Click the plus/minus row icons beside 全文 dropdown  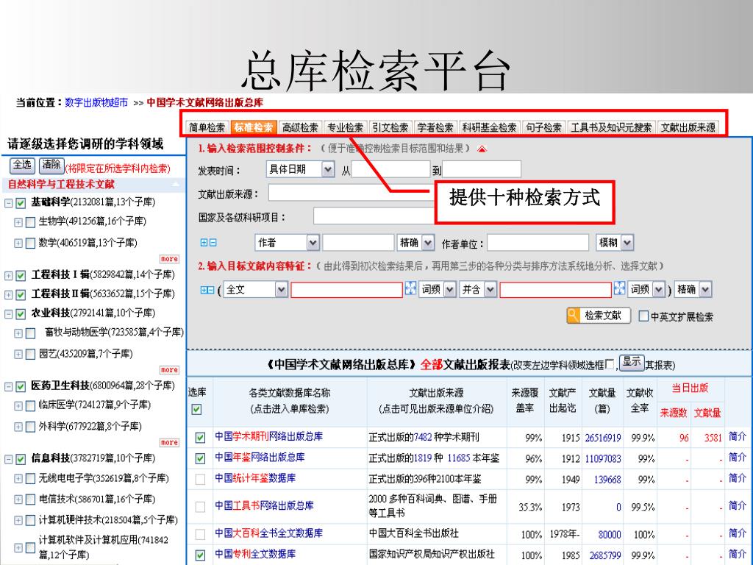click(207, 290)
